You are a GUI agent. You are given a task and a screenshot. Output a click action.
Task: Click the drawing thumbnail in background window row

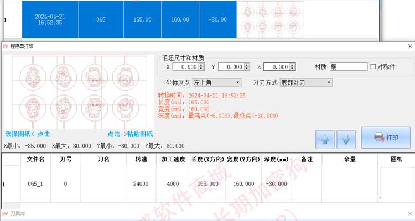270,19
